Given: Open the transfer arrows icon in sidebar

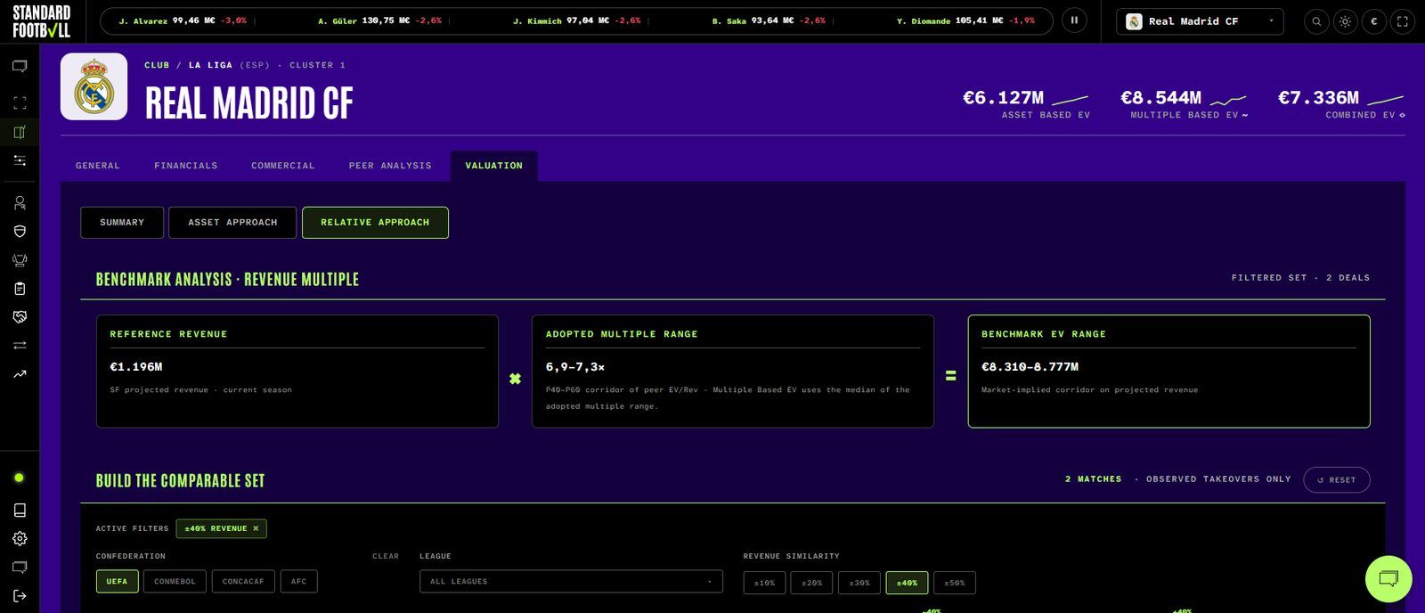Looking at the screenshot, I should (20, 346).
